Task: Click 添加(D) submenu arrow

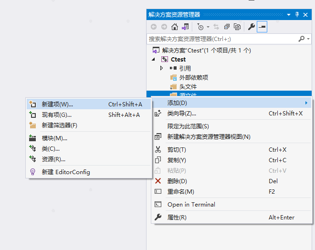Action: tap(306, 103)
